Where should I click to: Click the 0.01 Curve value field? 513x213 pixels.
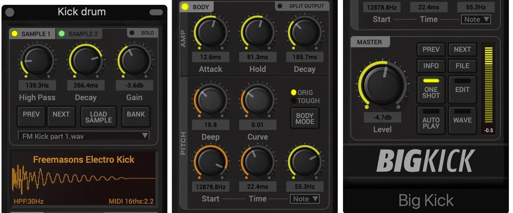pyautogui.click(x=258, y=125)
